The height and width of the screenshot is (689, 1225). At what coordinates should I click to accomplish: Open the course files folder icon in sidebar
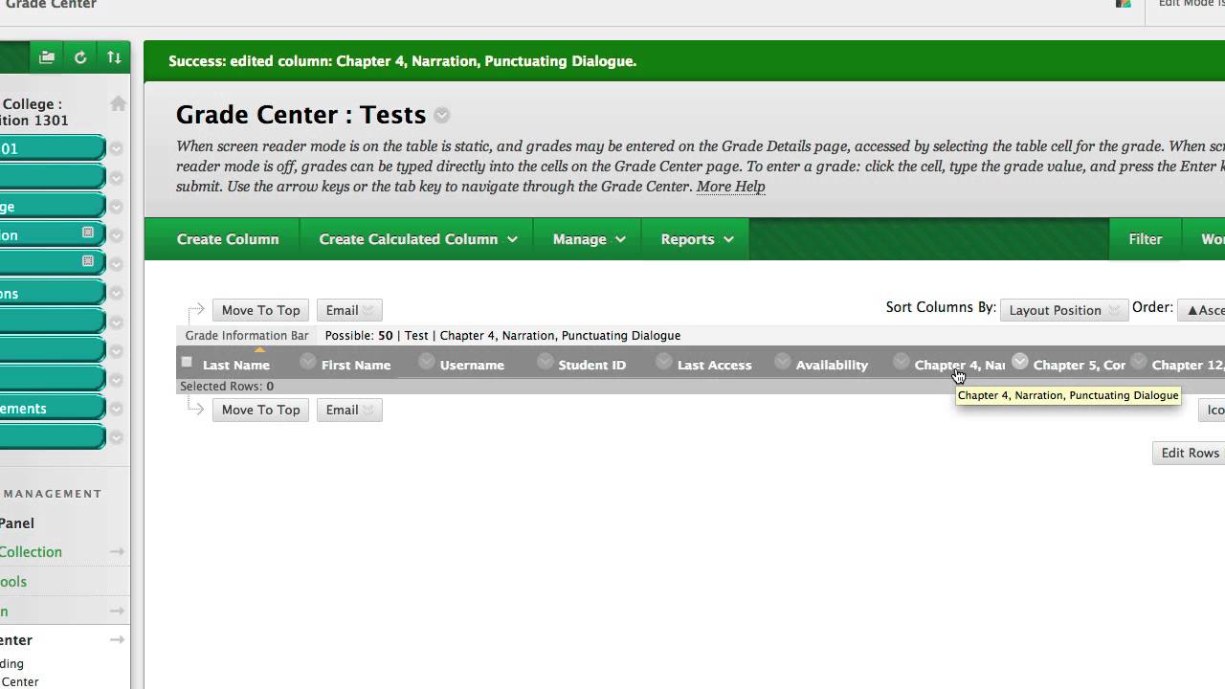[x=46, y=57]
